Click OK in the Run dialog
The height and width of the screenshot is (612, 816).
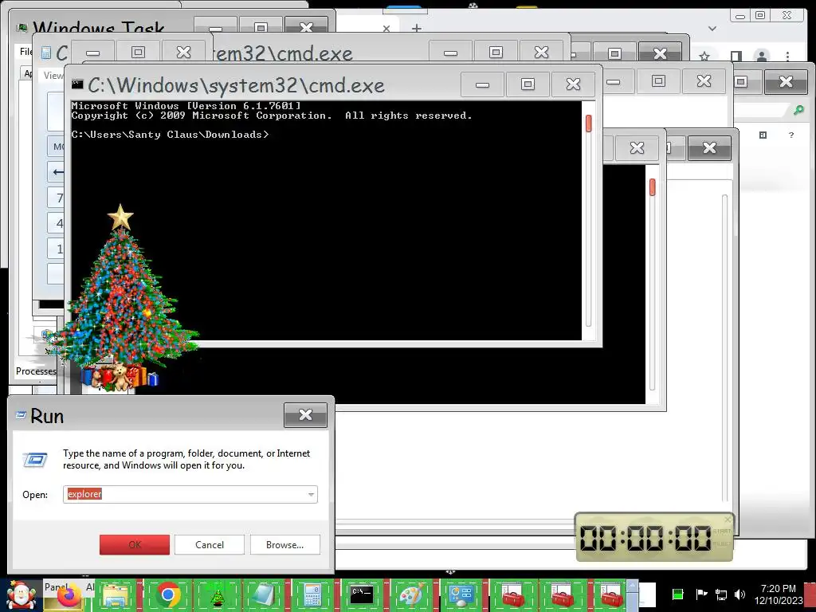135,544
